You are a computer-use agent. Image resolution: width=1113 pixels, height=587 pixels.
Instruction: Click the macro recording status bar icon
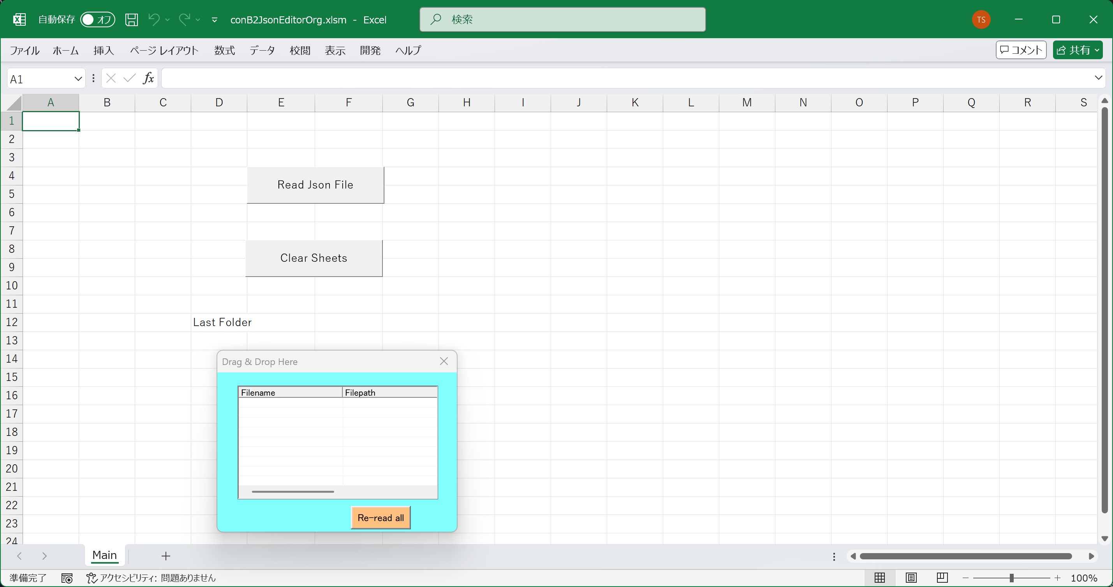(67, 578)
